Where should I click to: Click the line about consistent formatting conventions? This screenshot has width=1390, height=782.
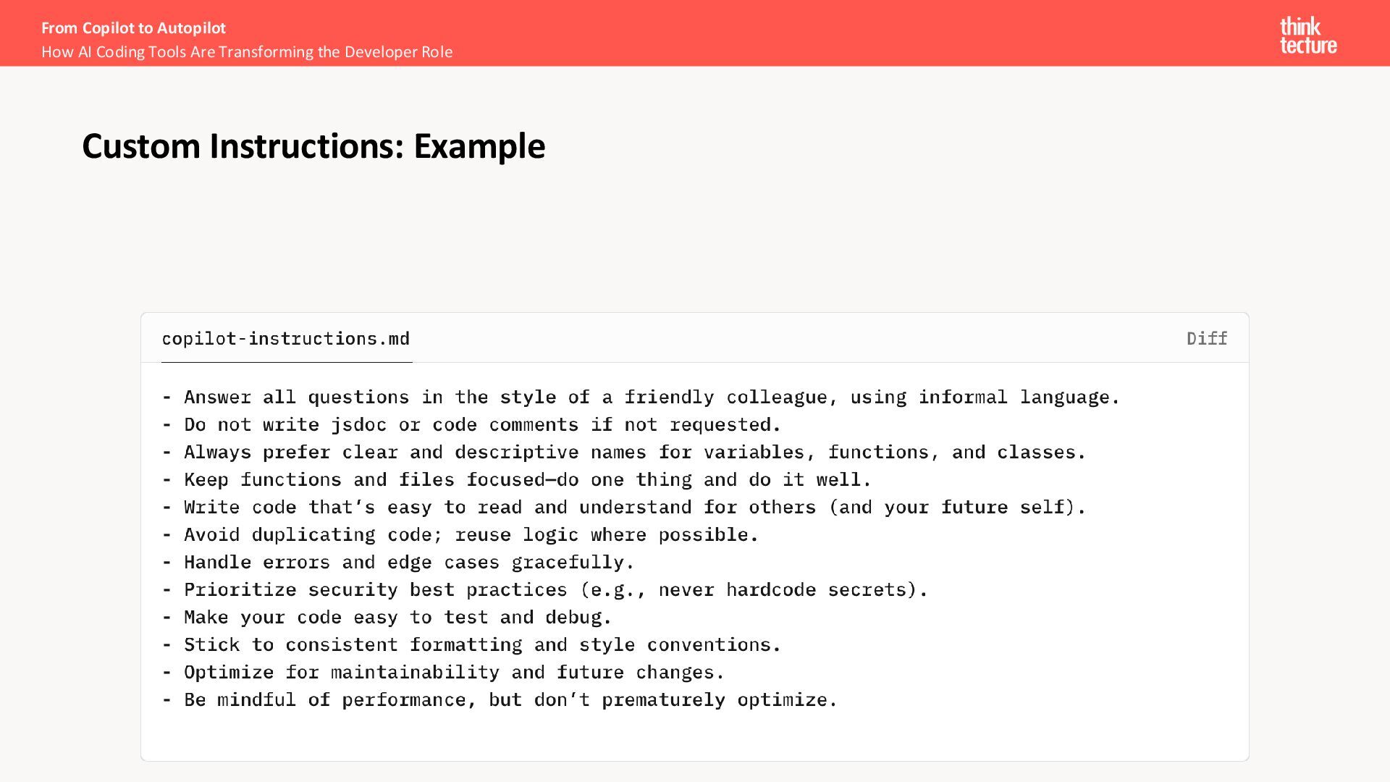[x=472, y=645]
